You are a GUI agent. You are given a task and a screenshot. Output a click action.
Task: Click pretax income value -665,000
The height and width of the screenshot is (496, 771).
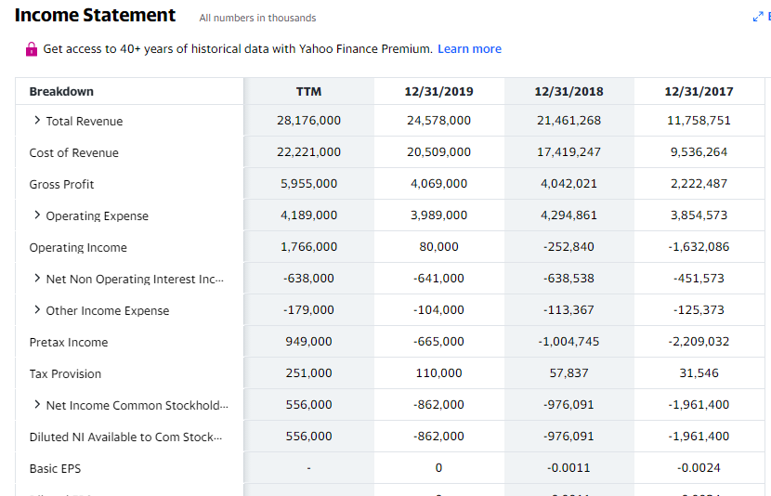click(438, 341)
